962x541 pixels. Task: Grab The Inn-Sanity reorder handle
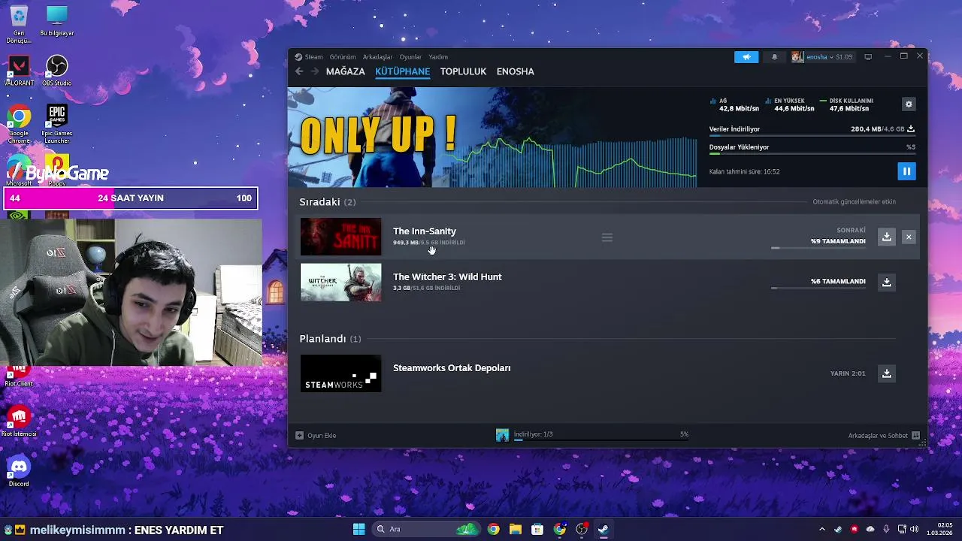pyautogui.click(x=607, y=237)
